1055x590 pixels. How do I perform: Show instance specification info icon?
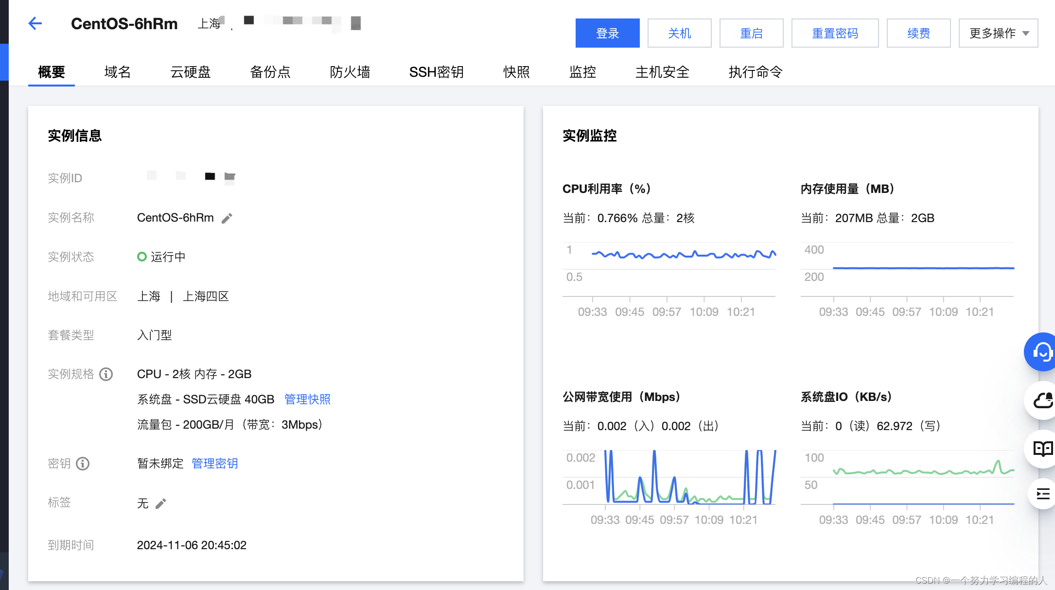(x=106, y=374)
